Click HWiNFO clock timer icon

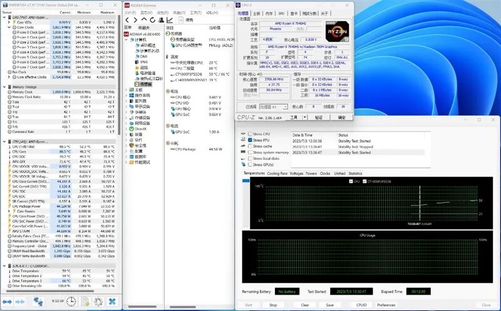(x=71, y=302)
